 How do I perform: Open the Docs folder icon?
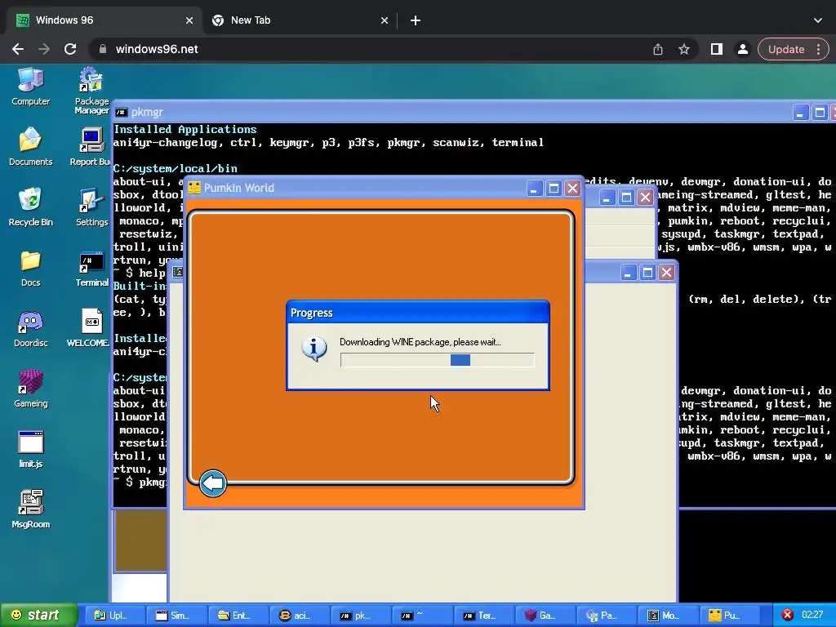(x=30, y=268)
